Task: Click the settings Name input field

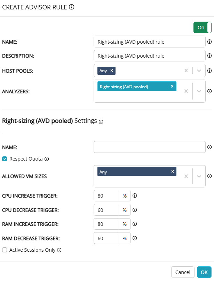Action: coord(150,147)
